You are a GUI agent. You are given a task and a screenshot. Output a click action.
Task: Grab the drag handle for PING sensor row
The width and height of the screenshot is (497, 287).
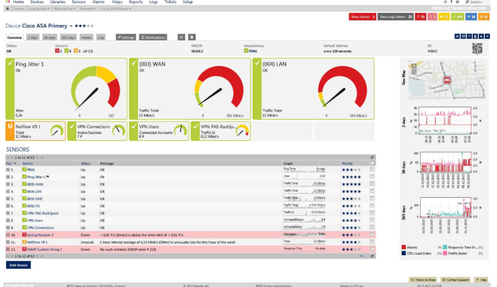8,170
